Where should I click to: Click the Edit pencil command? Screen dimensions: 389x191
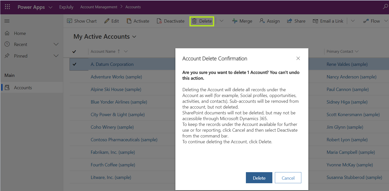point(107,21)
